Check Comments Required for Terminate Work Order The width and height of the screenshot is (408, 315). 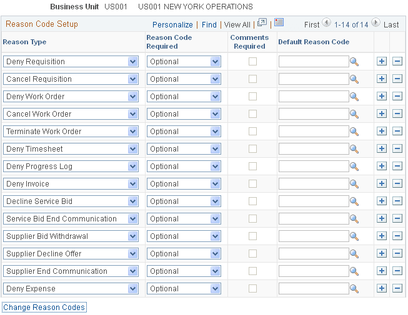click(x=252, y=132)
